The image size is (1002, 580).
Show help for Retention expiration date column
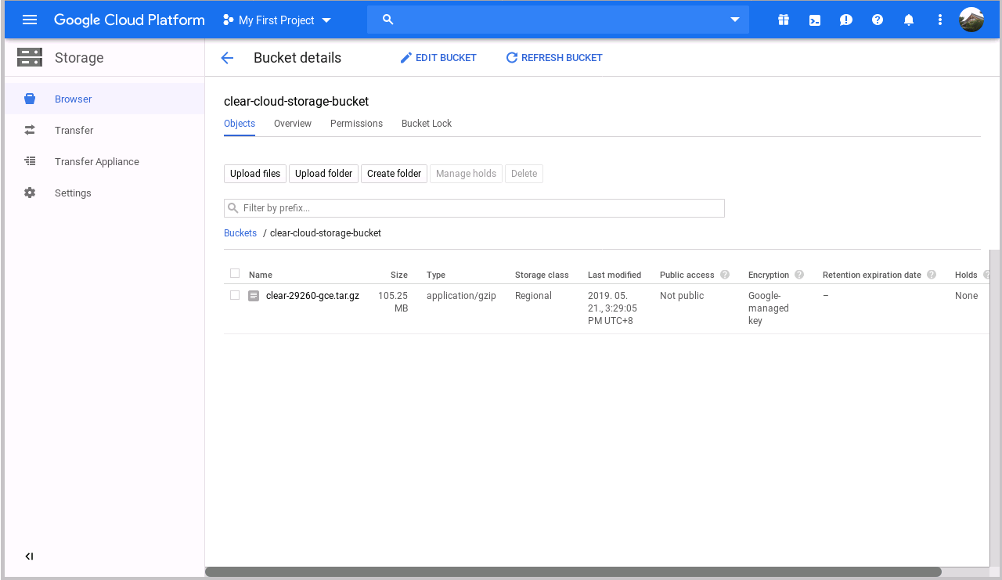[932, 275]
